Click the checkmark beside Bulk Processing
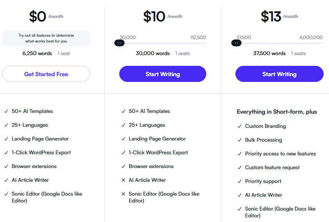Image resolution: width=329 pixels, height=222 pixels. [x=240, y=140]
